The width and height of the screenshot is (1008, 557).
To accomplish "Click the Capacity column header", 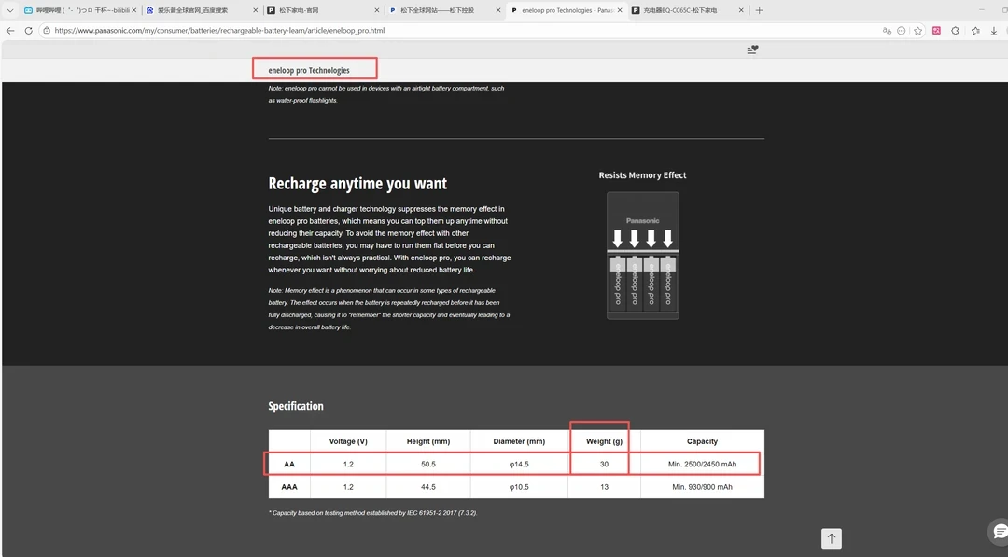I will pyautogui.click(x=702, y=441).
